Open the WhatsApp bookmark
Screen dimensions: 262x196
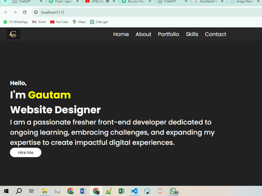(16, 22)
